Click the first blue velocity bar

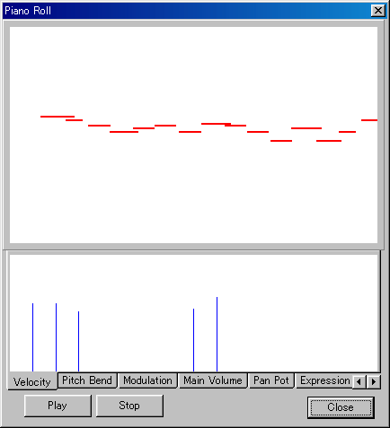pyautogui.click(x=32, y=337)
